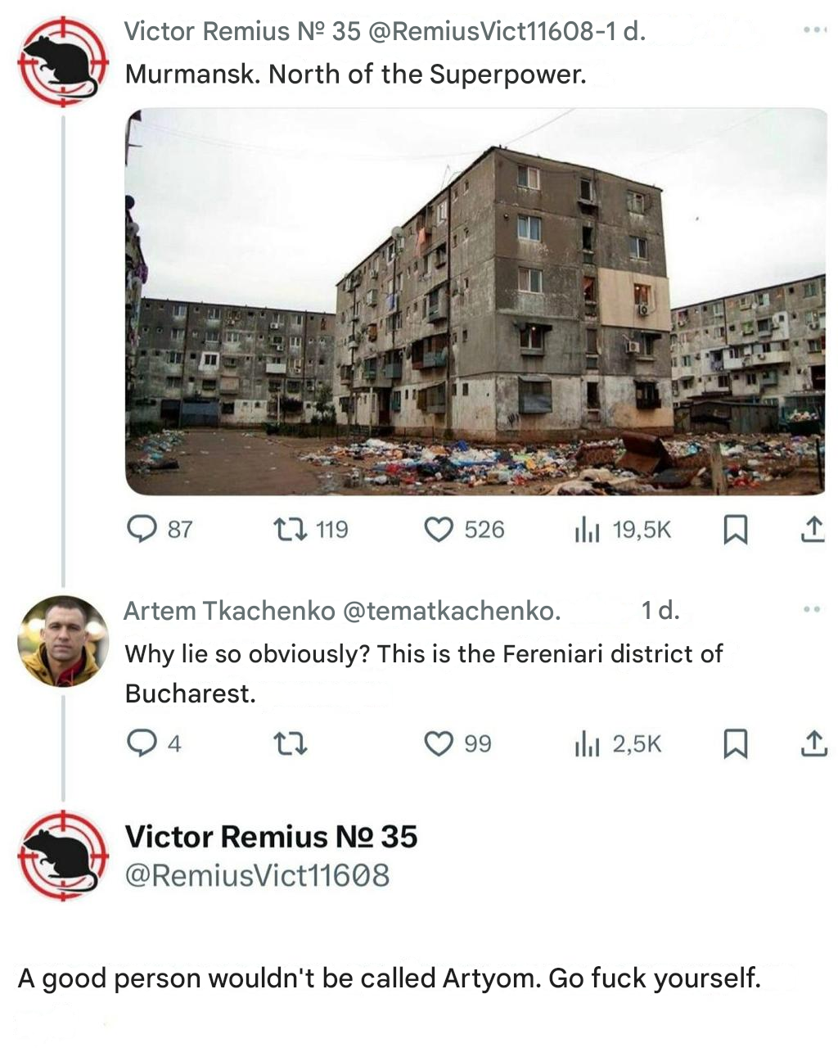838x1048 pixels.
Task: Visit the @tematkachenko profile handle
Action: click(451, 611)
